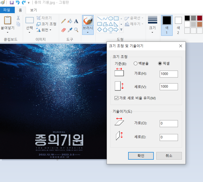Pick the right arrow shape
The image size is (203, 182).
point(116,29)
